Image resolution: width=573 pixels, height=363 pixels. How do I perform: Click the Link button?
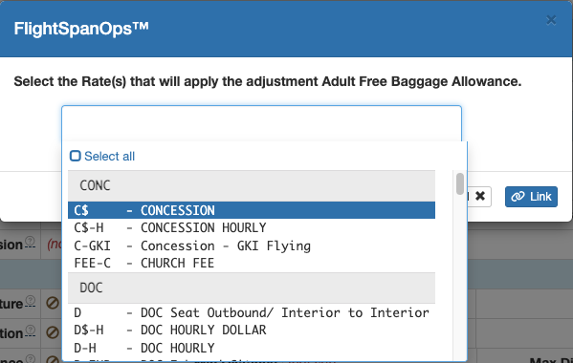[531, 197]
